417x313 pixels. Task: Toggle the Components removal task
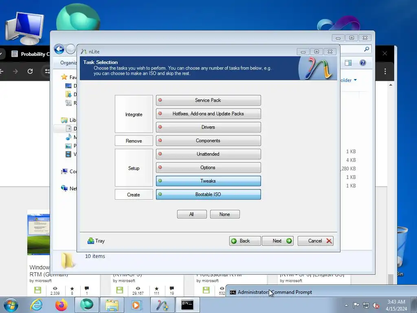208,141
